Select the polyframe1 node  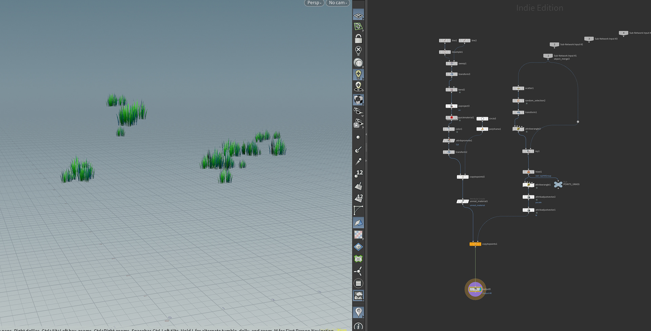pyautogui.click(x=482, y=129)
